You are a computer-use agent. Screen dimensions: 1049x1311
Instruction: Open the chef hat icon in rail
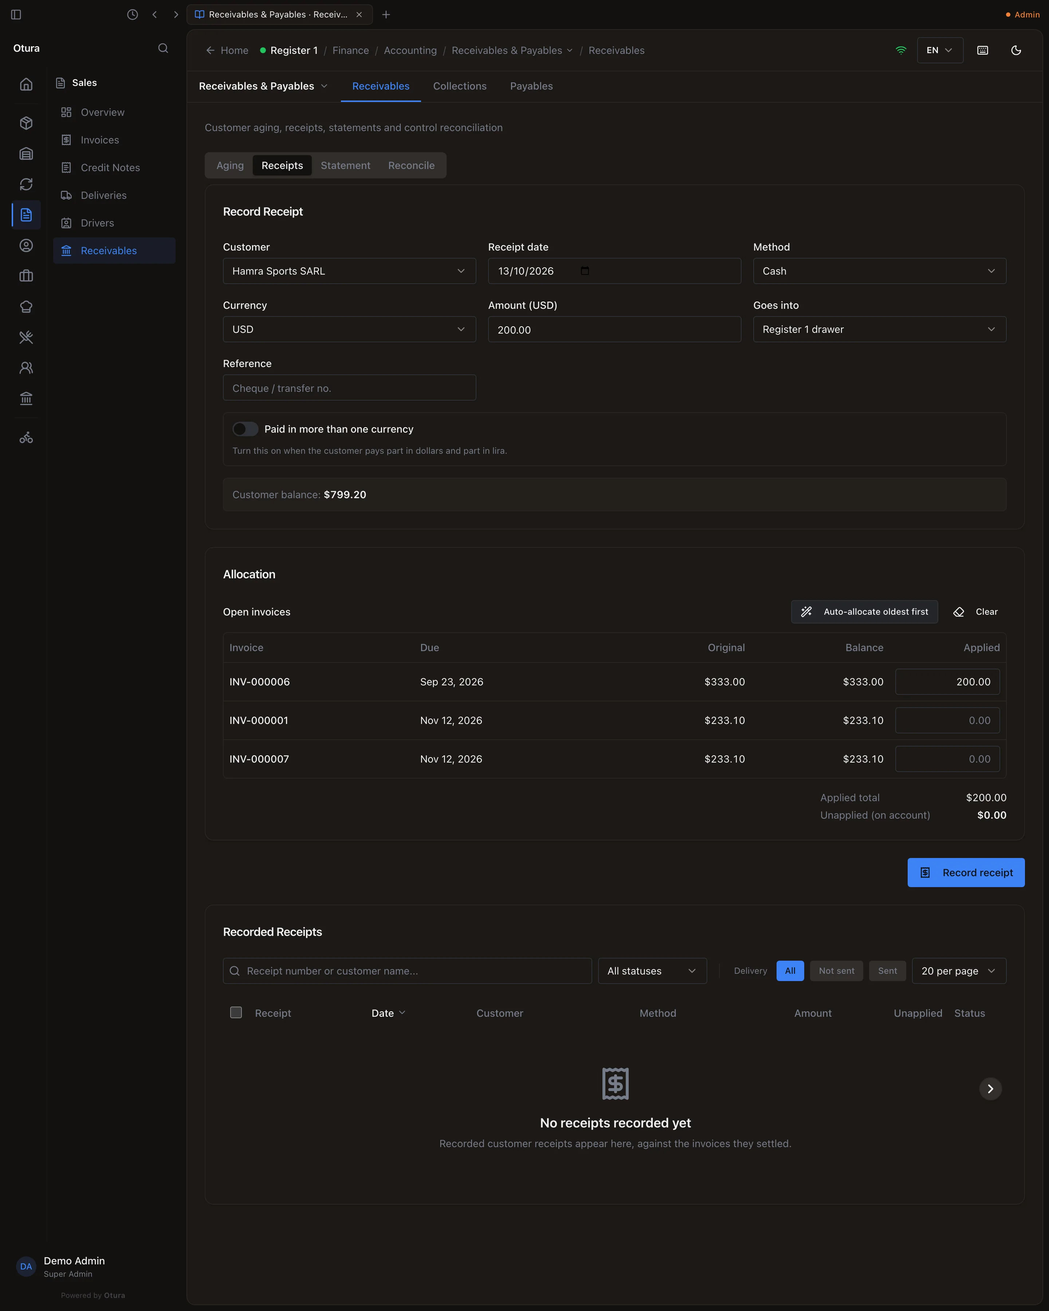[26, 307]
